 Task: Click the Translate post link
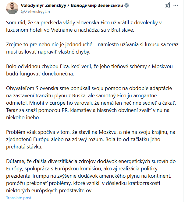pos(19,198)
